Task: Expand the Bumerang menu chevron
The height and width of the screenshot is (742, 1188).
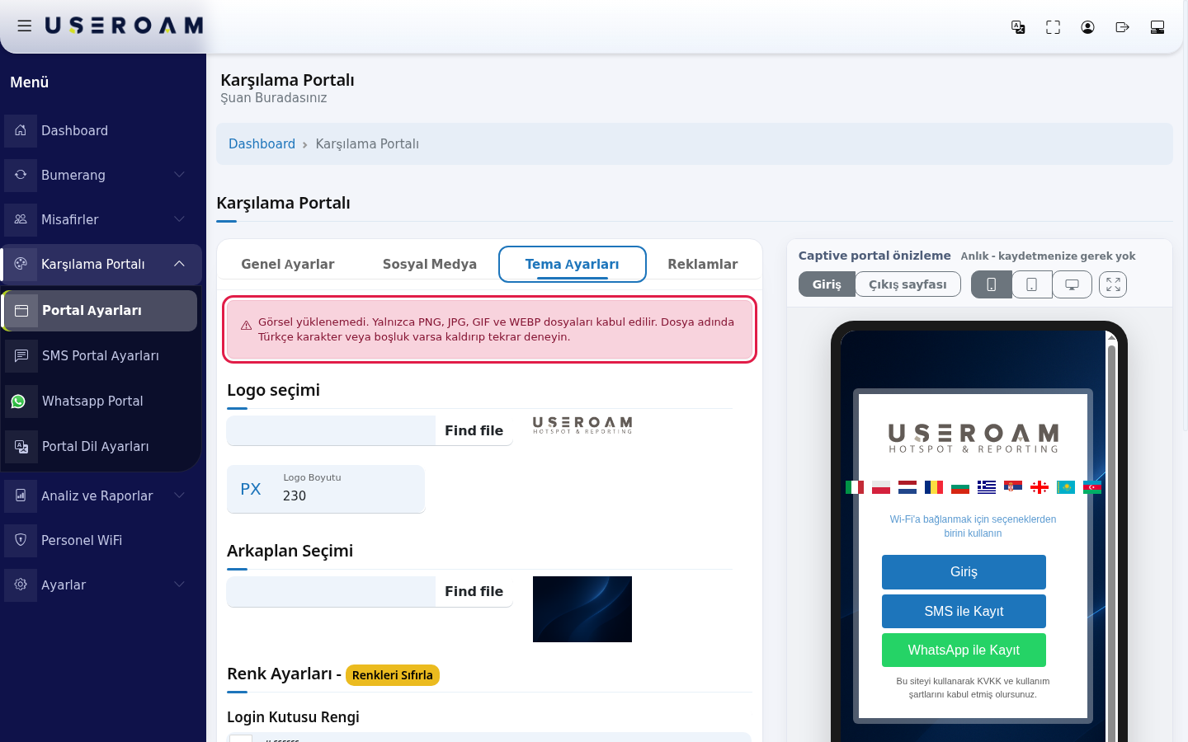Action: click(x=179, y=175)
